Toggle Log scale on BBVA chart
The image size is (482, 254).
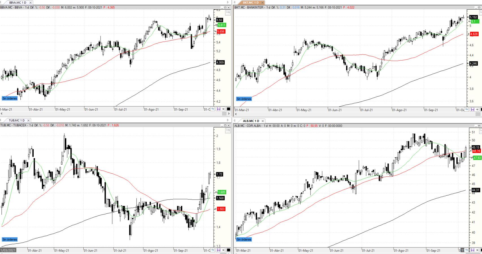point(228,12)
